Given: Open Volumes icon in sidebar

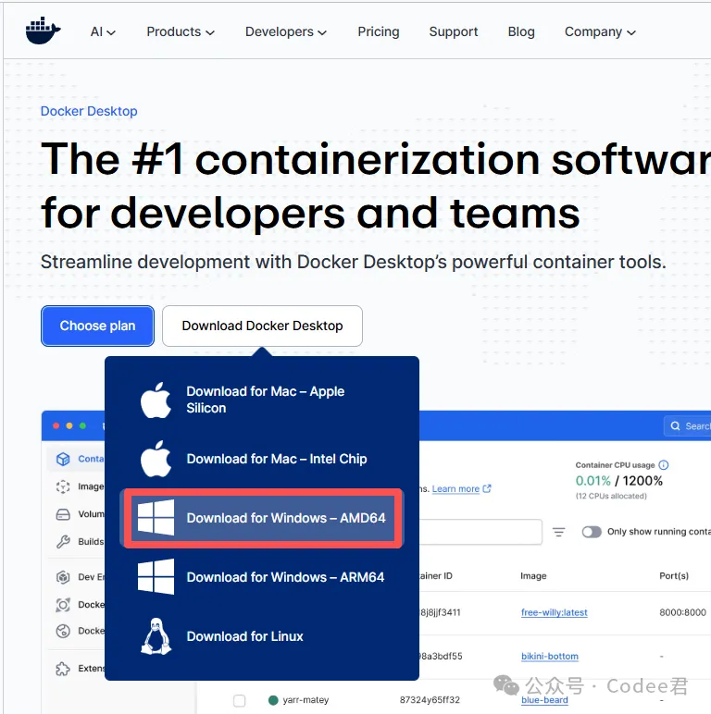Looking at the screenshot, I should tap(63, 514).
